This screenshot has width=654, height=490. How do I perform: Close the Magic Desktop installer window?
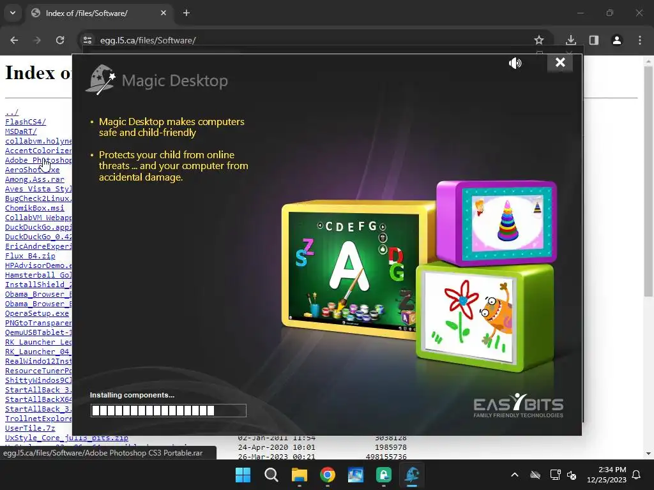point(560,63)
